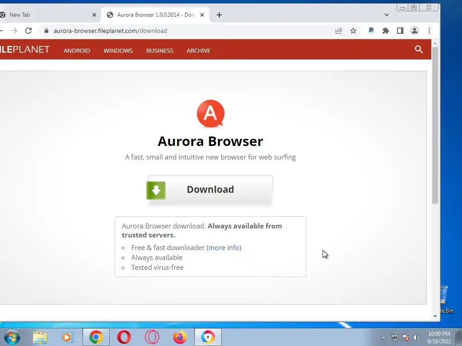Screen dimensions: 462x346
Task: Click the Download button
Action: 210,191
